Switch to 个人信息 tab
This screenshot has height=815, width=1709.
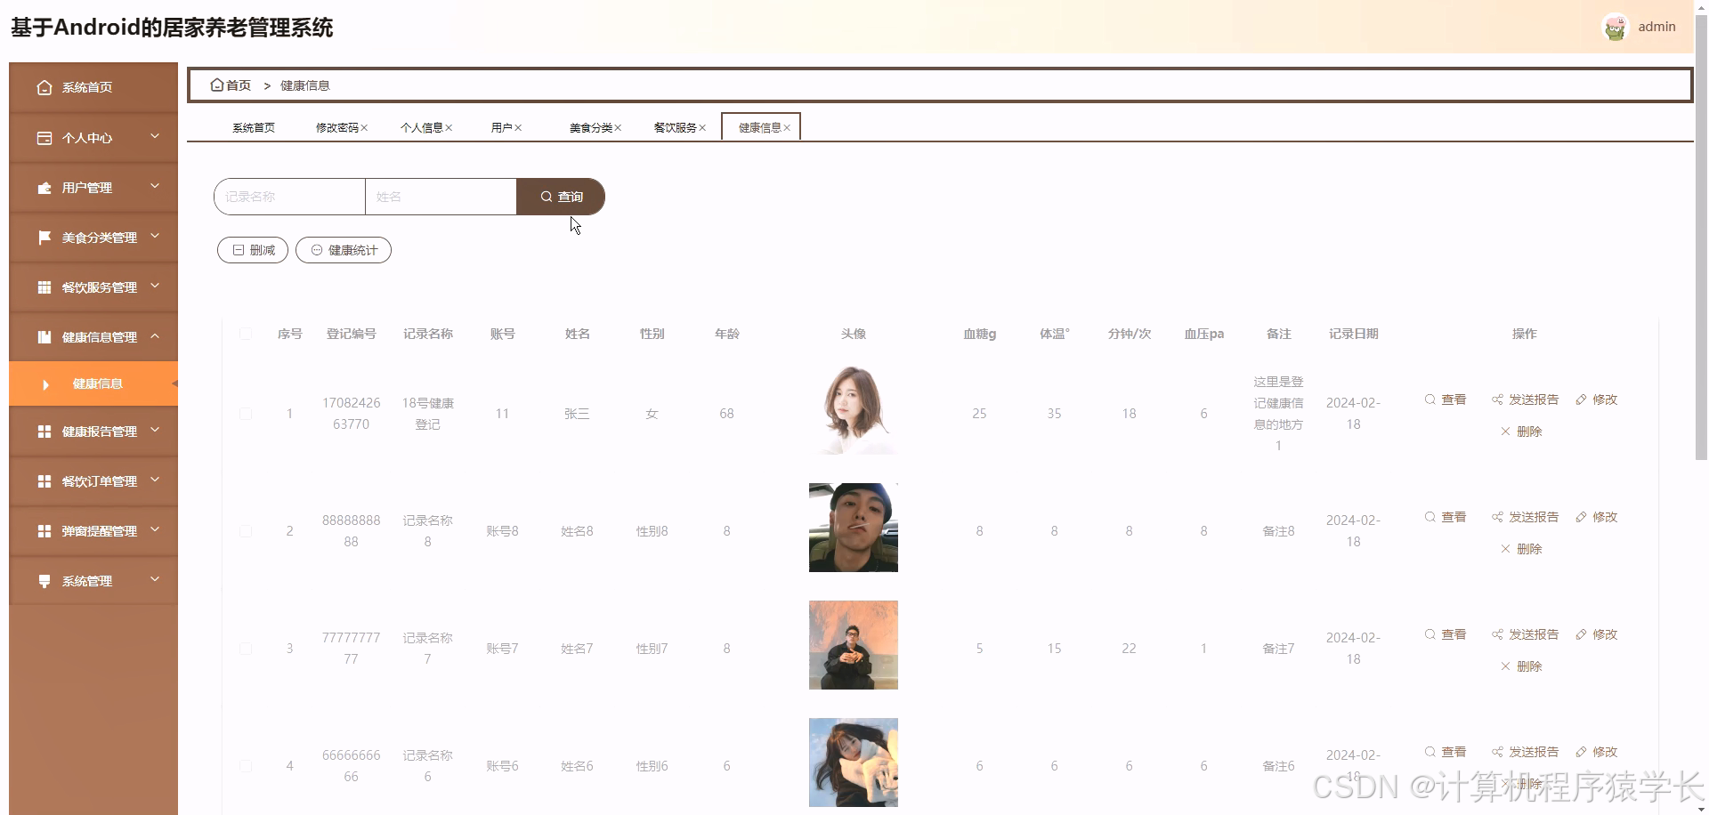tap(421, 128)
